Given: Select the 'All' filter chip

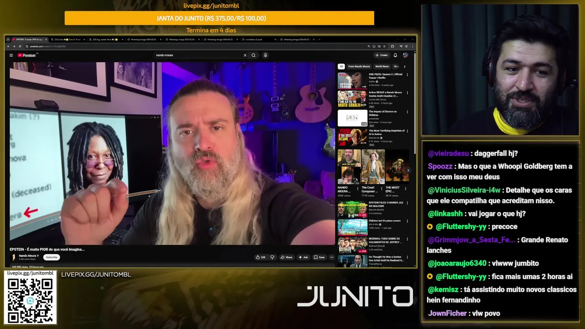Looking at the screenshot, I should pos(341,66).
